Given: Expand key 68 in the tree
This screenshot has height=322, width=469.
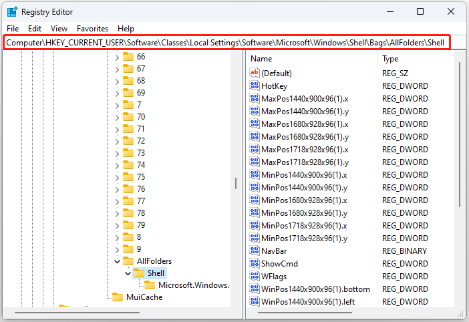Looking at the screenshot, I should click(118, 81).
